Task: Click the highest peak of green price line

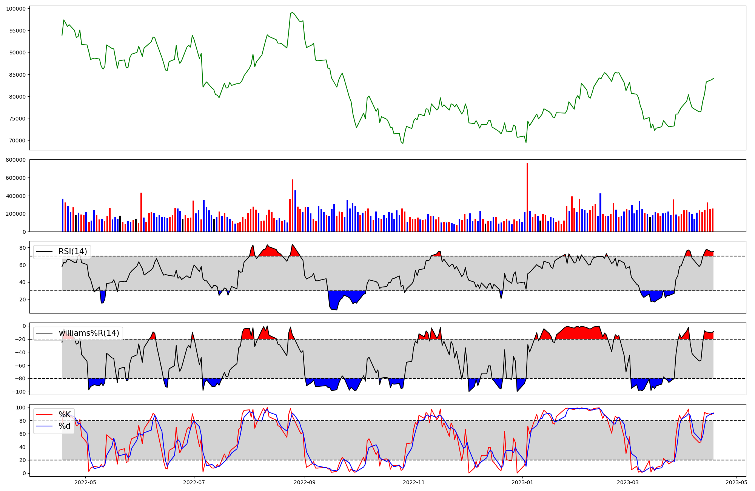Action: (293, 12)
